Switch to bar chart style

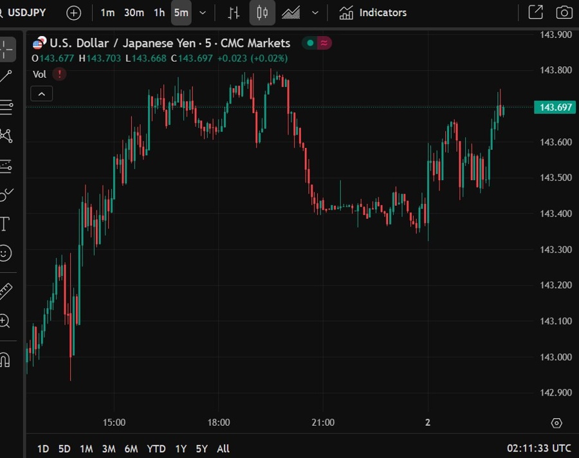click(x=234, y=13)
